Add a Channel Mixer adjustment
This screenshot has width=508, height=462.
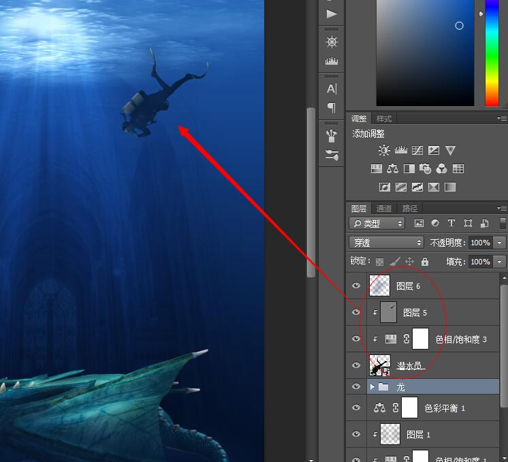pos(441,168)
